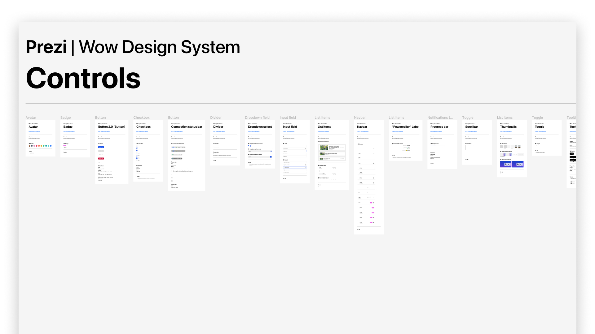
Task: Click the right Abc theme thumbnail
Action: (x=518, y=164)
